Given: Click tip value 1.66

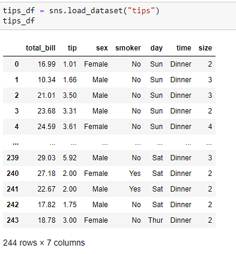Looking at the screenshot, I should coord(70,80).
